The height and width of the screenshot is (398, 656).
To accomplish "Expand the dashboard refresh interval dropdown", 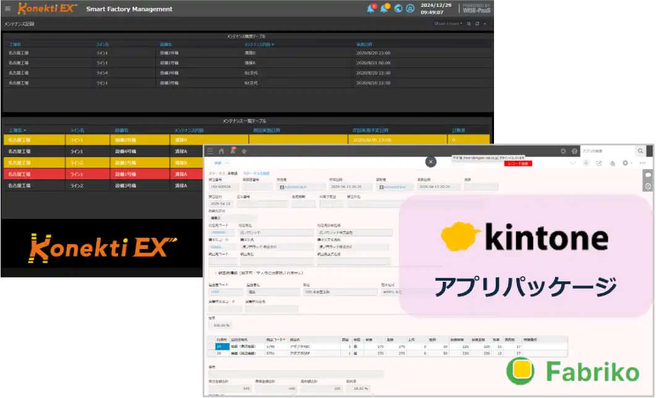I will tap(485, 23).
